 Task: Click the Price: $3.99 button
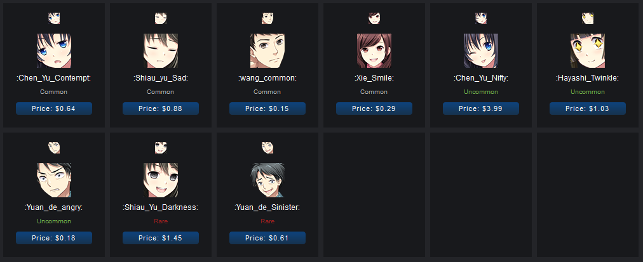click(x=480, y=108)
